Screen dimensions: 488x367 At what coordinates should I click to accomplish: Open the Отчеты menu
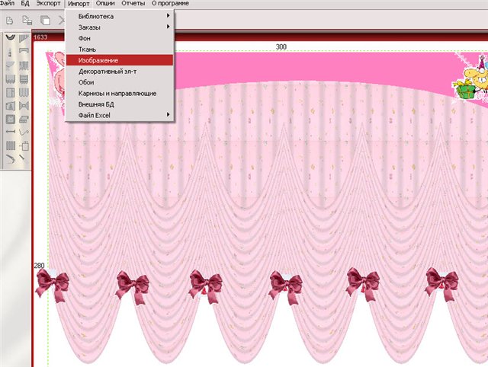(133, 4)
